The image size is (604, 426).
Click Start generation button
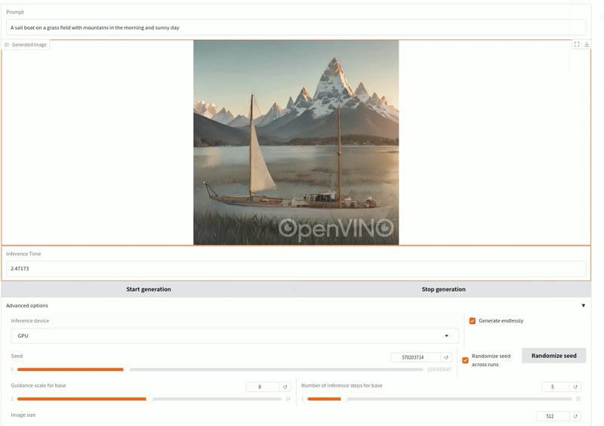(x=148, y=289)
